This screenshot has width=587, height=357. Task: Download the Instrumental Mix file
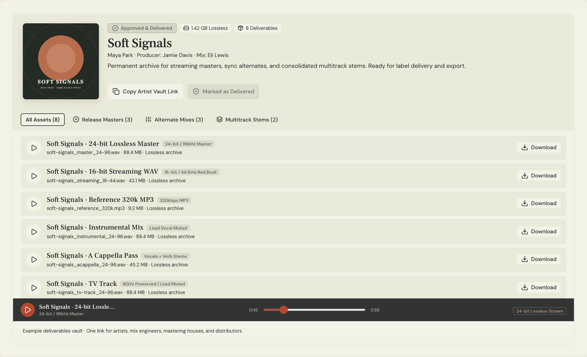[539, 231]
